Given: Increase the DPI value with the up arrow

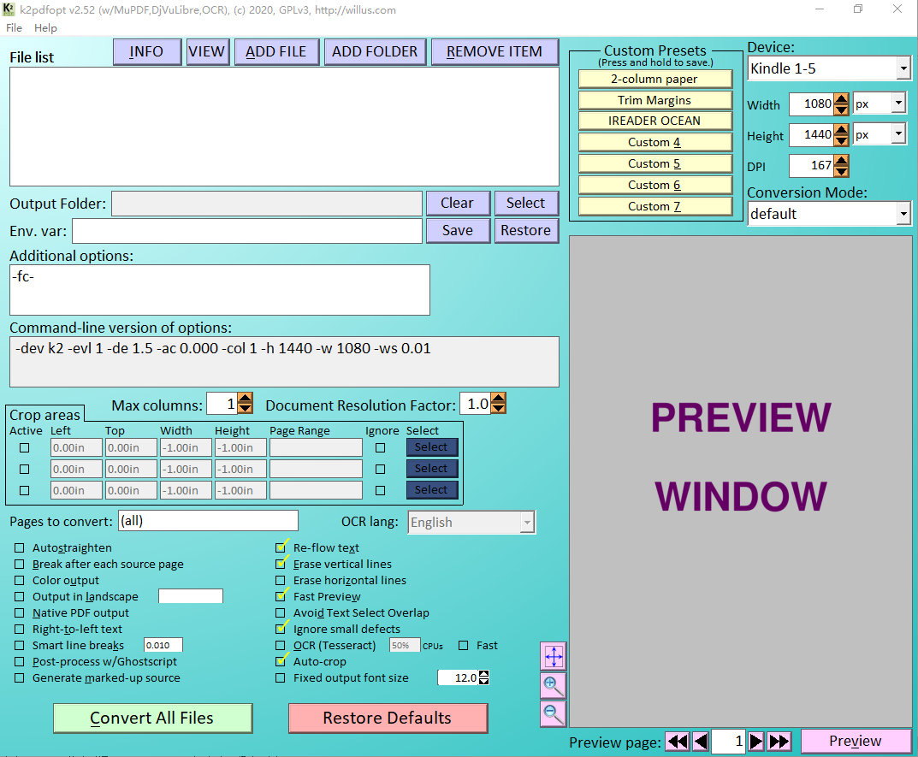Looking at the screenshot, I should point(842,160).
